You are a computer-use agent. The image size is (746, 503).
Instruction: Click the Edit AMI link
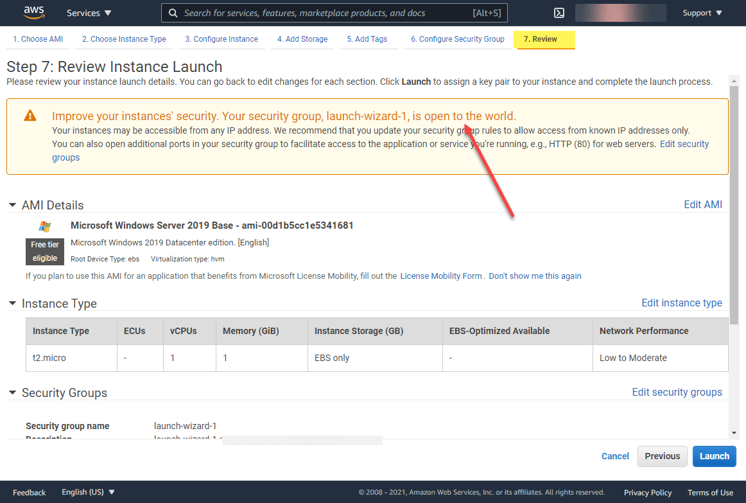coord(703,205)
